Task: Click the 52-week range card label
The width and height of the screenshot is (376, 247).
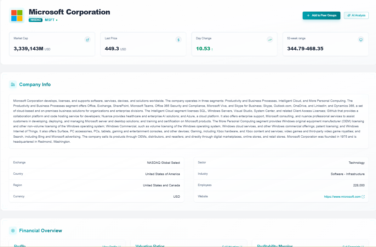Action: [x=296, y=38]
